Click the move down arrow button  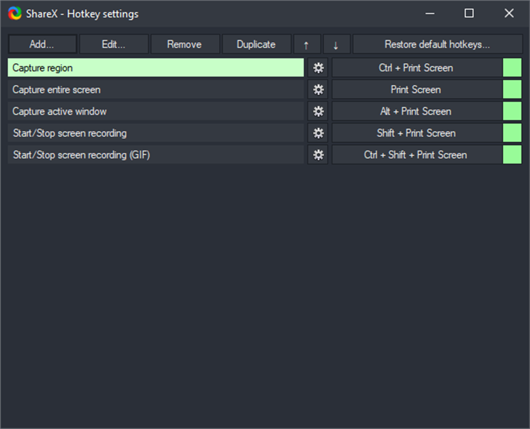336,44
